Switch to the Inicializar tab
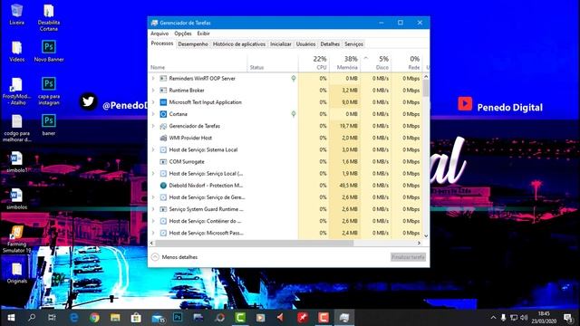The width and height of the screenshot is (580, 326). coord(281,44)
